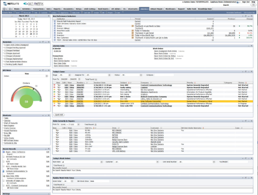The image size is (258, 195).
Task: Go to previous month in calendar
Action: point(12,16)
